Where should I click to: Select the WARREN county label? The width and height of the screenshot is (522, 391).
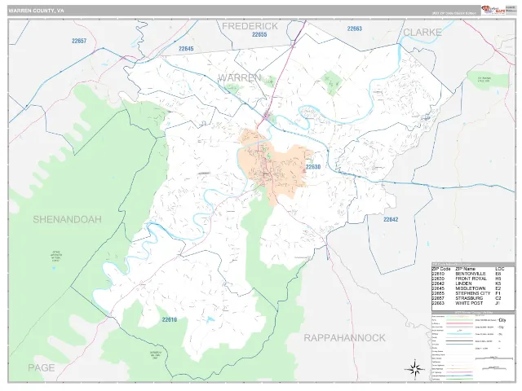239,78
